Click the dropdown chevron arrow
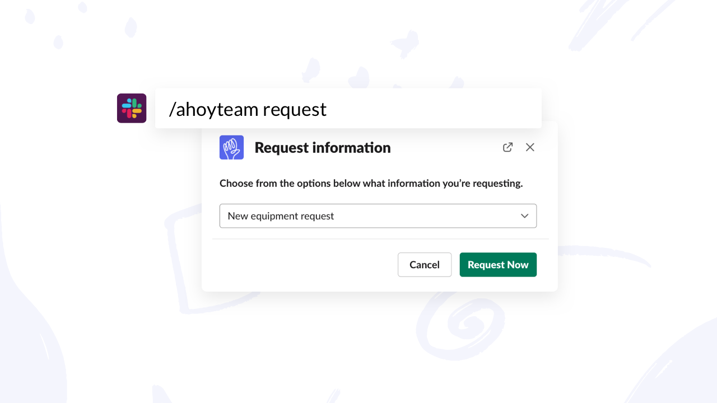Screen dimensions: 717x403 coord(524,216)
